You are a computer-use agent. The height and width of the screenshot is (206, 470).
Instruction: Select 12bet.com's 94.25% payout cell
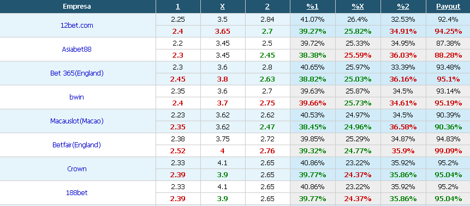(x=448, y=32)
